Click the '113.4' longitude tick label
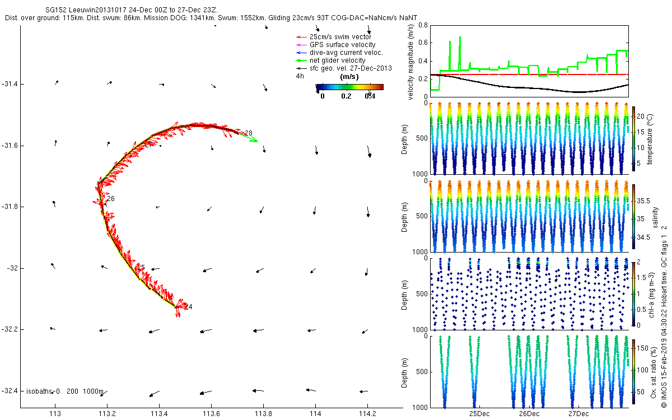Screen dimensions: 672x420 (x=159, y=414)
